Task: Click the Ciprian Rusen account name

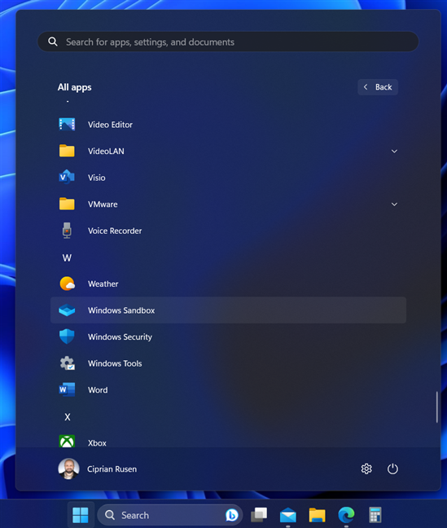Action: 112,469
